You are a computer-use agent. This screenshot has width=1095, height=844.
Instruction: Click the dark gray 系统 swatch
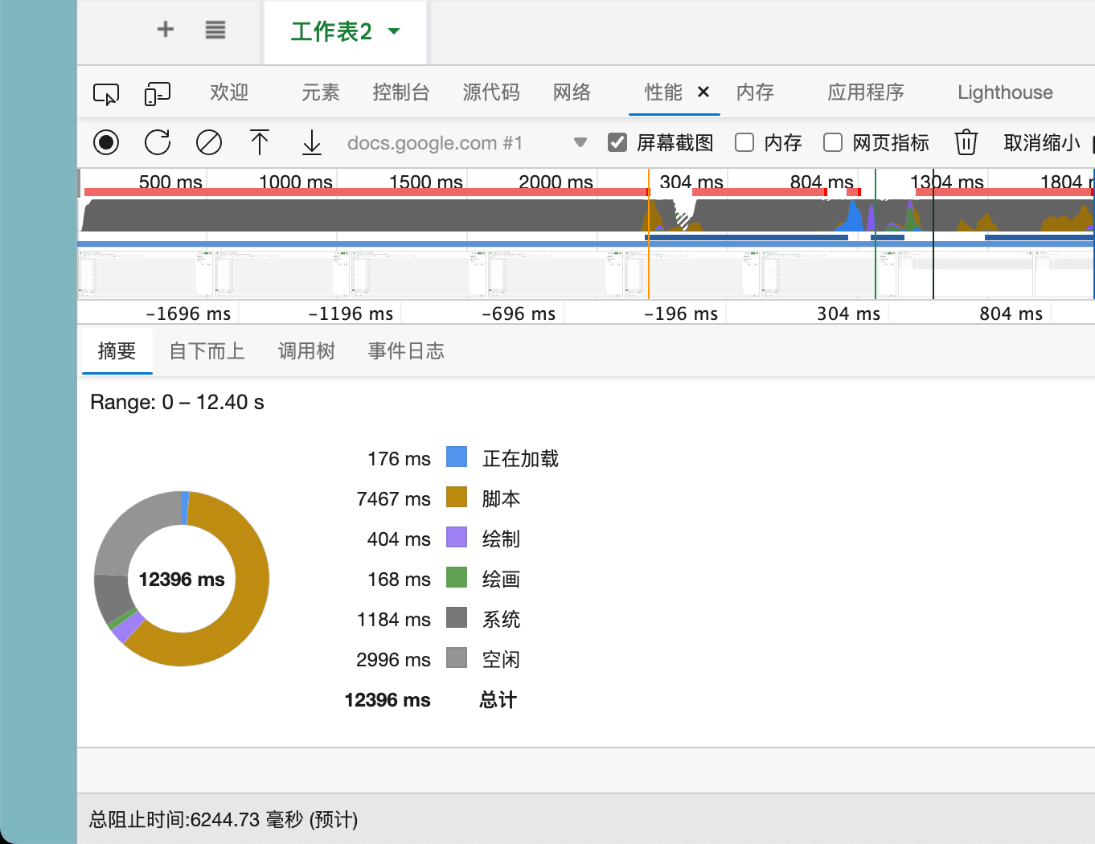click(457, 618)
